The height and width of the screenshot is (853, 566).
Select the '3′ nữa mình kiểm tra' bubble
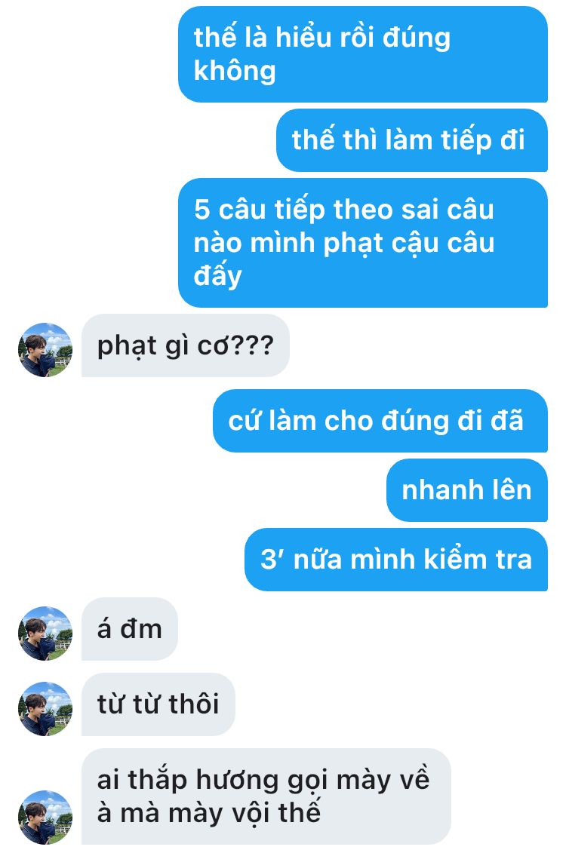396,559
